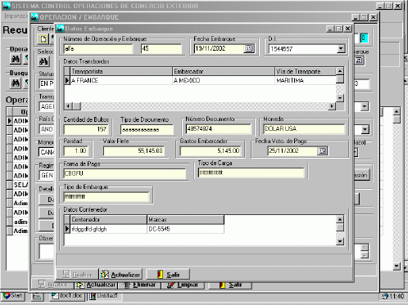Click the DC-5545 marcas cell

pyautogui.click(x=185, y=229)
